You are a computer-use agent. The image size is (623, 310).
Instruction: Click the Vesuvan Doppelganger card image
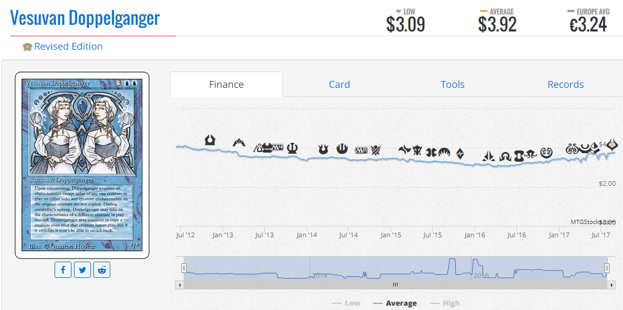tap(82, 165)
